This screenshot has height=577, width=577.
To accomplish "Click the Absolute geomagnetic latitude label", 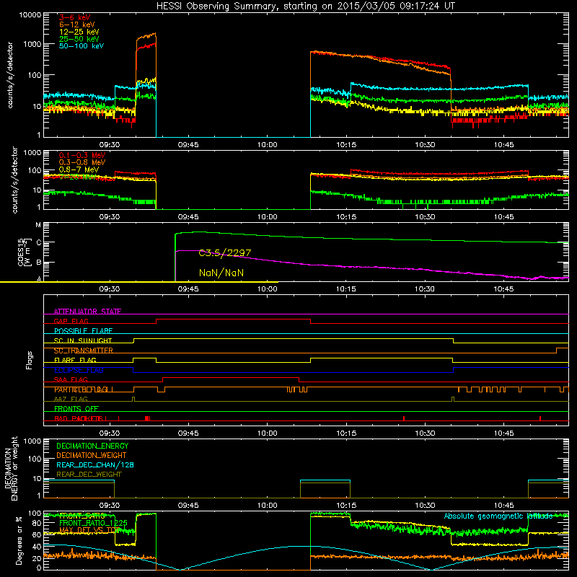I will 498,516.
